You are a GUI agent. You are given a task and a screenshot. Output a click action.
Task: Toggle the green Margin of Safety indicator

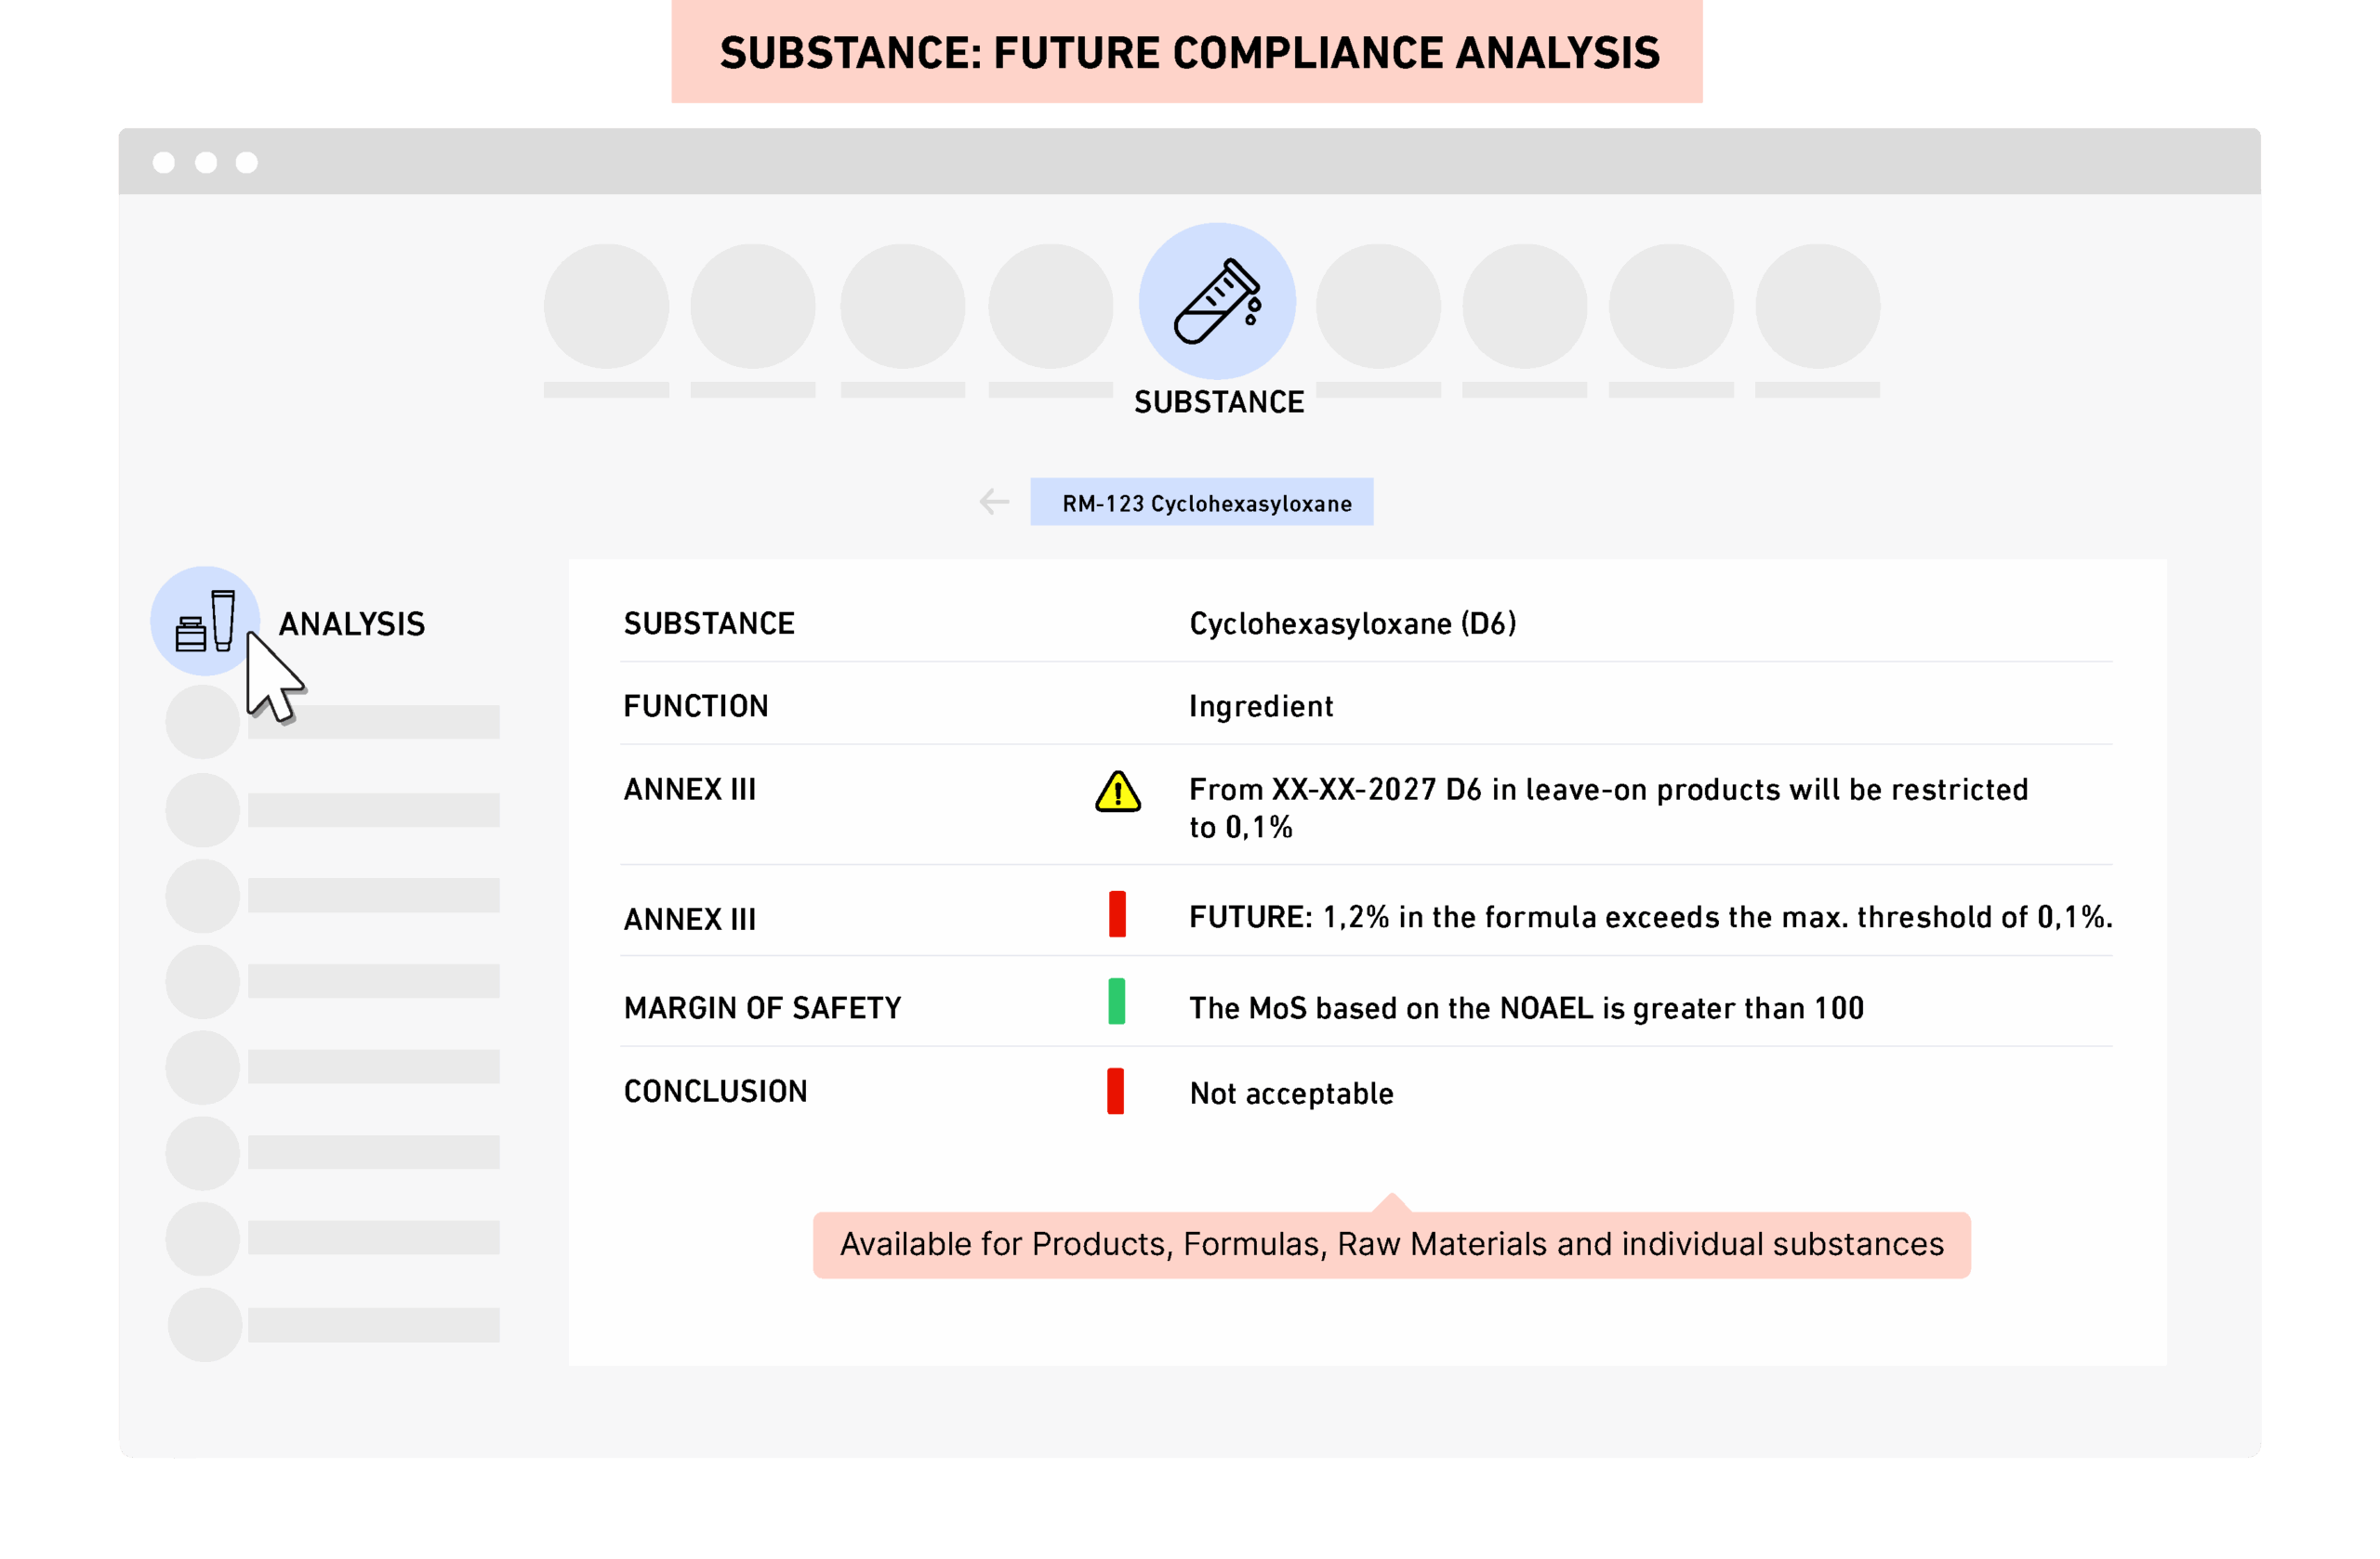[1117, 1006]
